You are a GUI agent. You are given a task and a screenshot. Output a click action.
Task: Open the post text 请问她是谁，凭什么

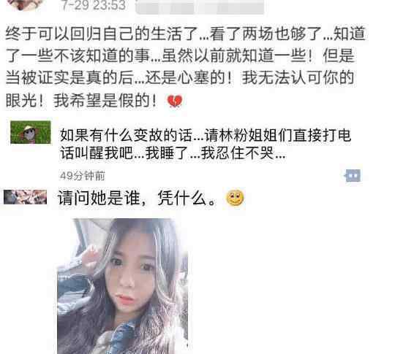(138, 198)
